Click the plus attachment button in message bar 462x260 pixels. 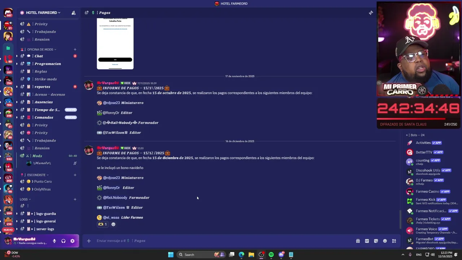point(89,241)
